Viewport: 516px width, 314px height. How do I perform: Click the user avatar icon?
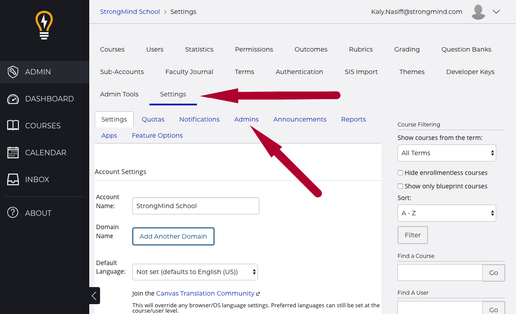pyautogui.click(x=478, y=12)
